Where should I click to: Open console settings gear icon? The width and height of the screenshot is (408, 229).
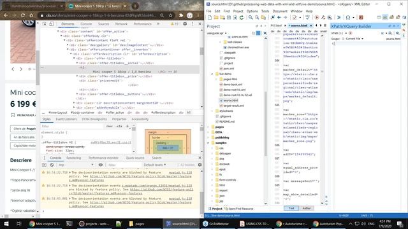pos(200,165)
